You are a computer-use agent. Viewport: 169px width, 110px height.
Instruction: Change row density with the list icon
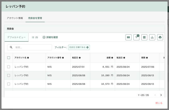[x=144, y=37]
